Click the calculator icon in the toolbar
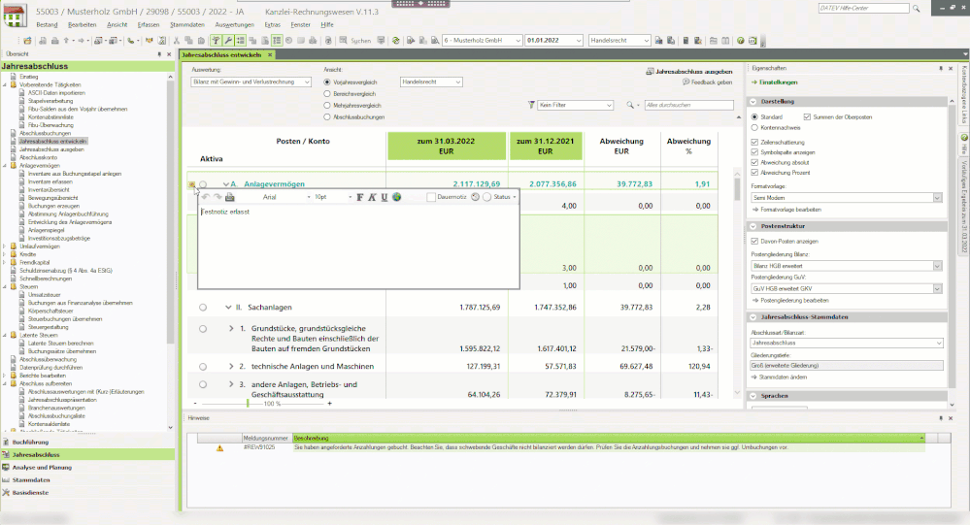This screenshot has width=970, height=525. pyautogui.click(x=686, y=41)
